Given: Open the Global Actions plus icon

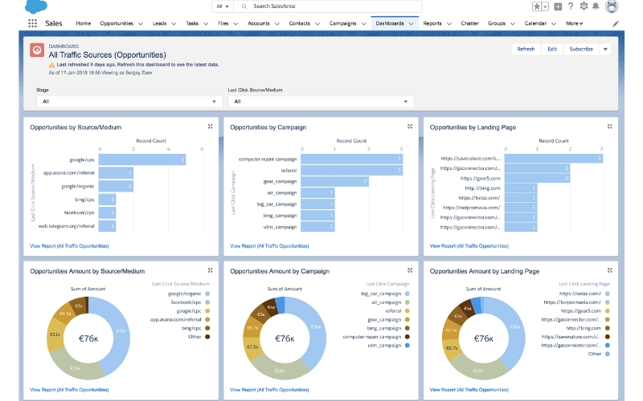Looking at the screenshot, I should coord(558,6).
